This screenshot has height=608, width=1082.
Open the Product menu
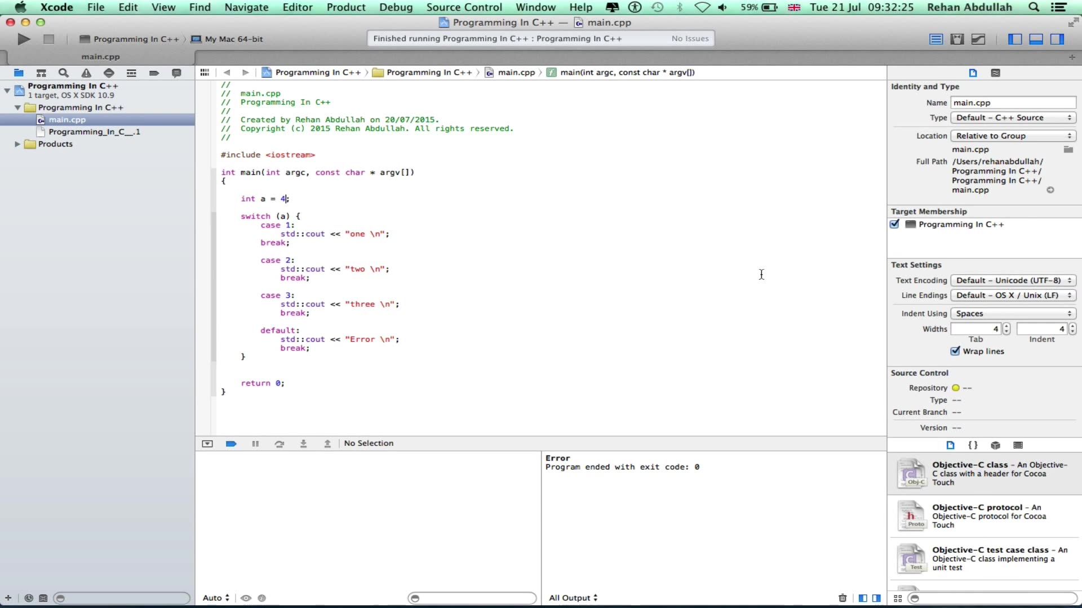click(x=345, y=7)
